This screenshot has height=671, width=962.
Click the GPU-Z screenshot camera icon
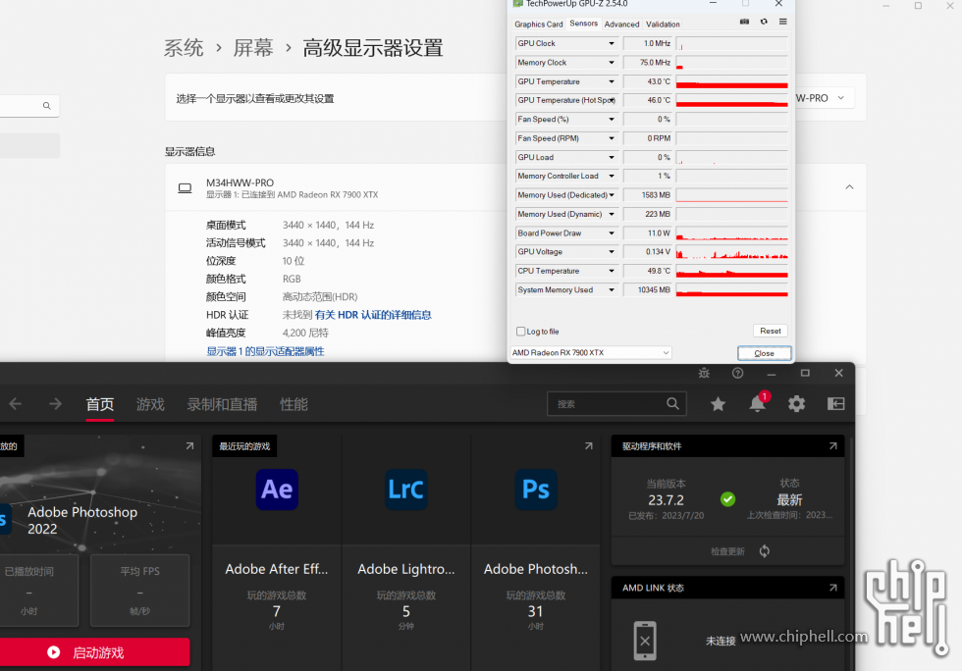744,22
